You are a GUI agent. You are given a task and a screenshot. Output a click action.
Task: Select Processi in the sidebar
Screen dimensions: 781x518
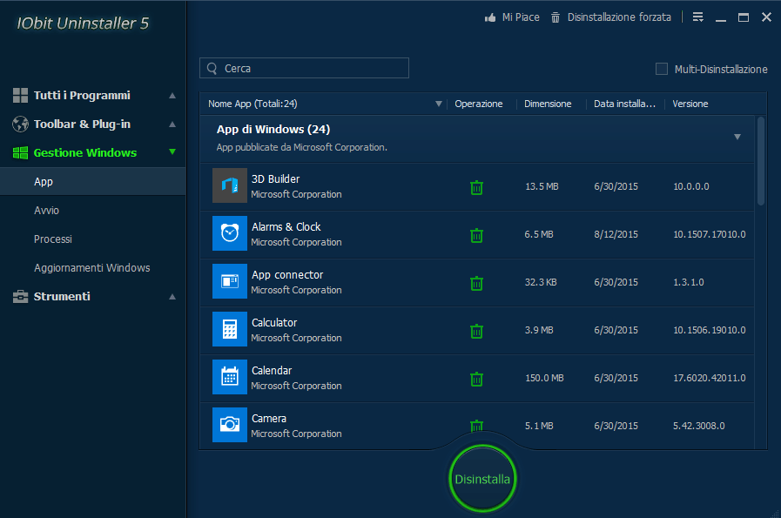[x=53, y=239]
